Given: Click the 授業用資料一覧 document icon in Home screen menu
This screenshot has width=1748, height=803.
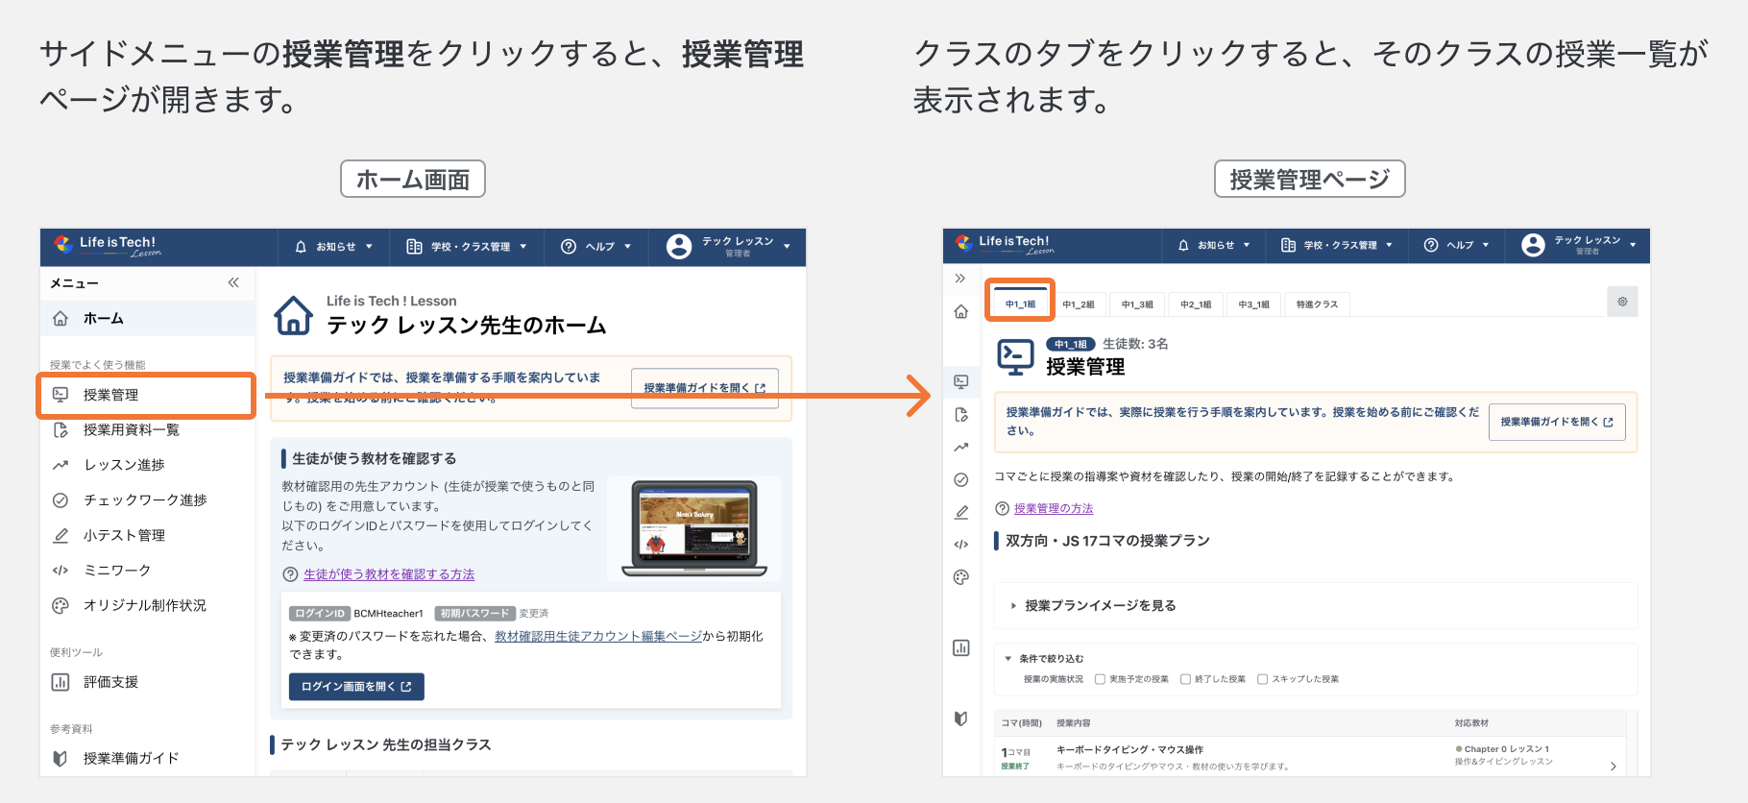Looking at the screenshot, I should click(61, 429).
